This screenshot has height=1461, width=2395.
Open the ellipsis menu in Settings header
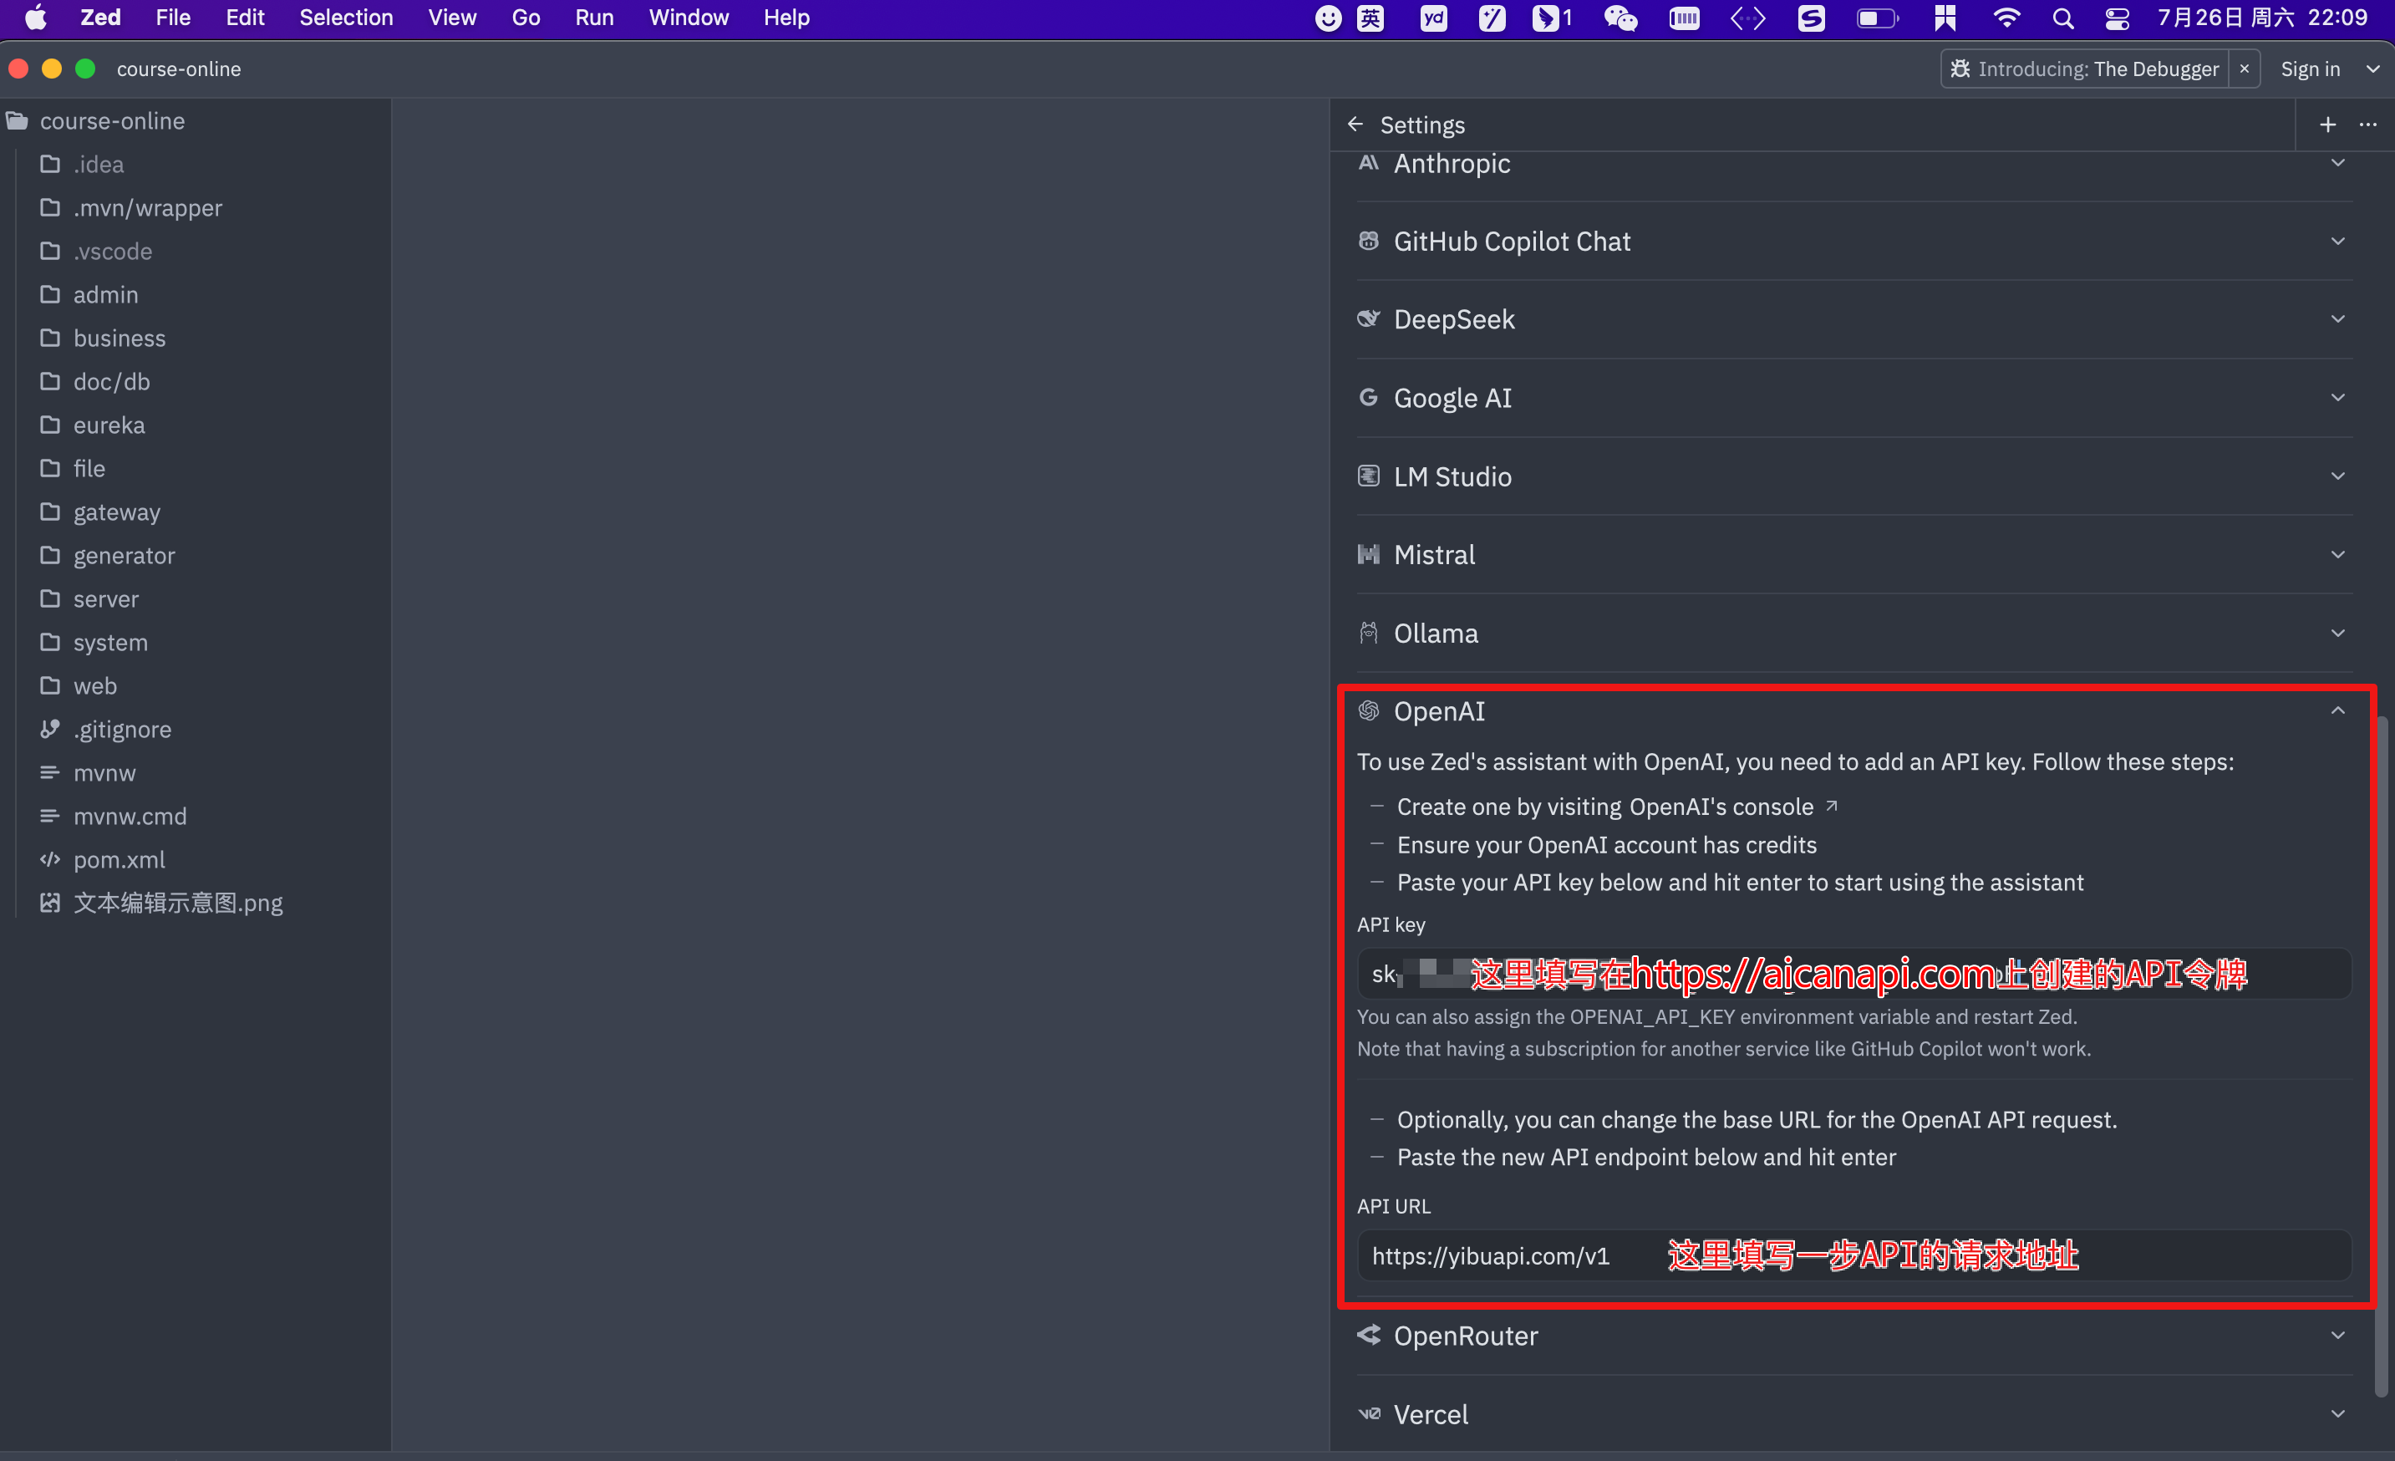[2367, 125]
